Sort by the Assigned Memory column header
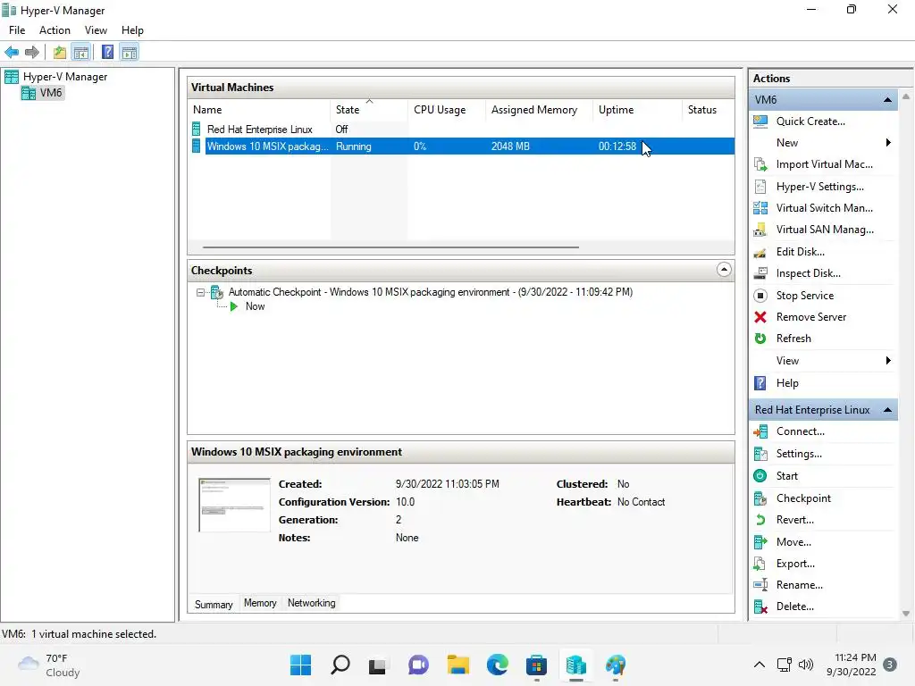This screenshot has width=915, height=686. pyautogui.click(x=539, y=110)
